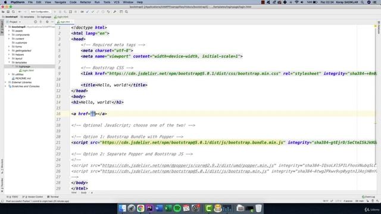Expand the utilities folder
381x214 pixels.
9,74
